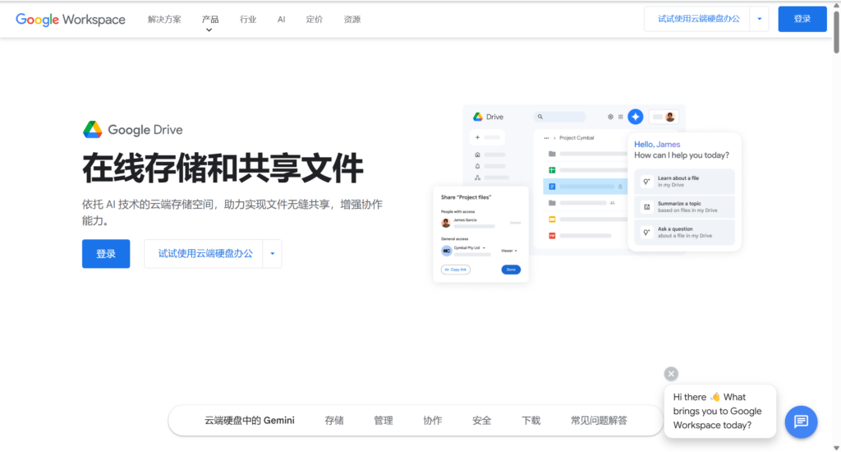The width and height of the screenshot is (841, 452).
Task: Click Summarize a topic suggestion icon
Action: pos(647,207)
